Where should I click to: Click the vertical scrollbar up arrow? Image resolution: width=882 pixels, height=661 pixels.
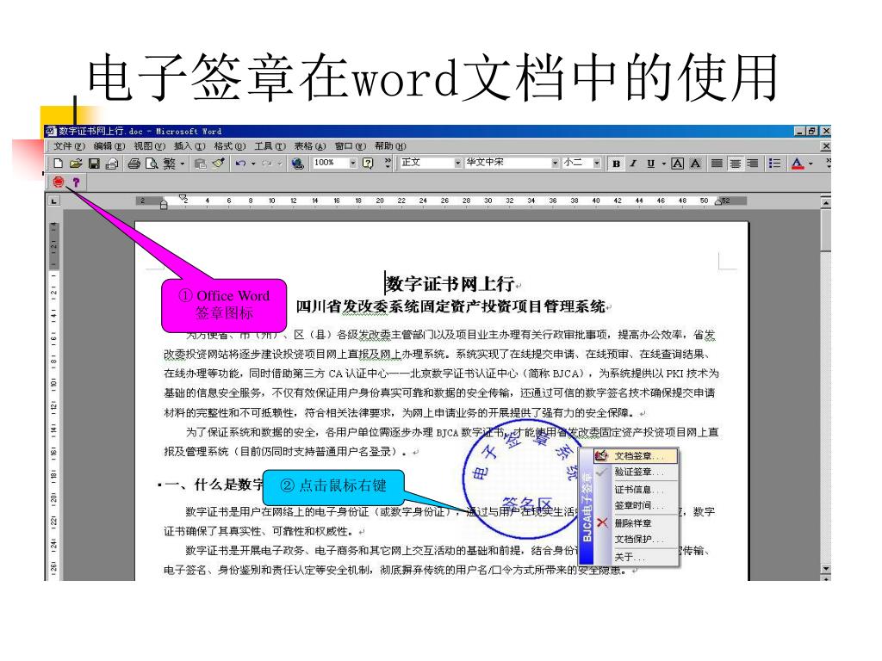click(x=825, y=202)
